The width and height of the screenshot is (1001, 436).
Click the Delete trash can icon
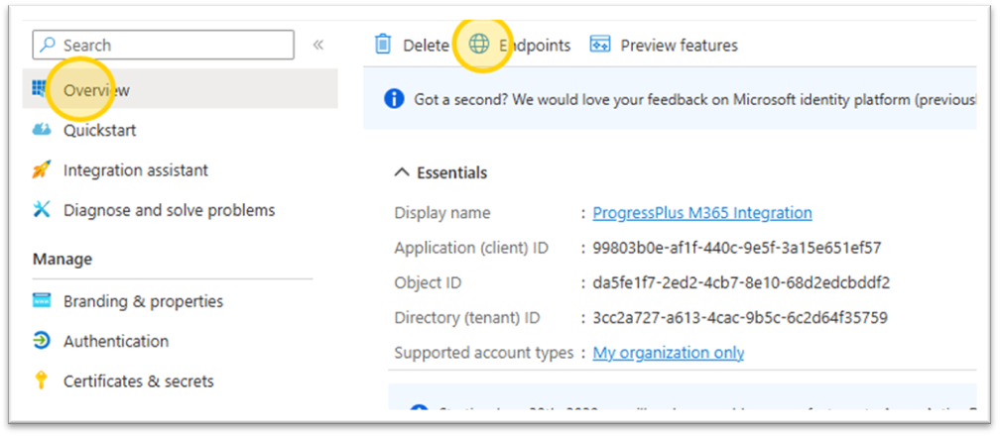382,45
